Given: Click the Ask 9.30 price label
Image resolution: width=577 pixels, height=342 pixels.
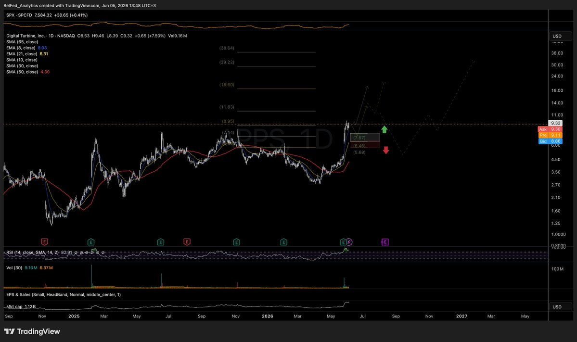Looking at the screenshot, I should 550,129.
